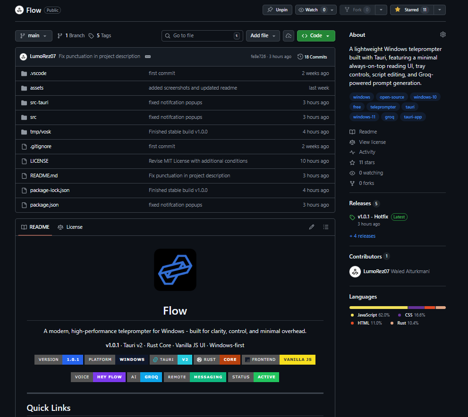Click LumoRez07 avatar in commit header
The image size is (468, 417).
tap(23, 57)
